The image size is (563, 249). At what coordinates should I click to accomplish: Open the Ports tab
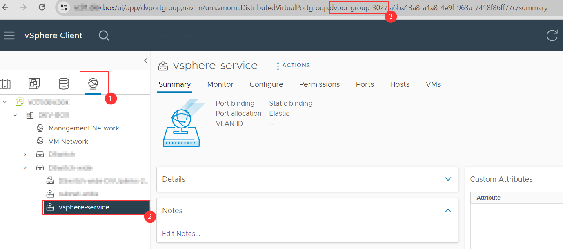click(365, 84)
